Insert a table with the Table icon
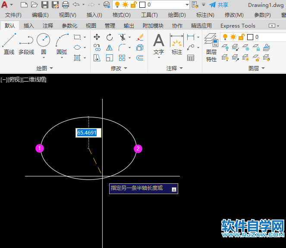The height and width of the screenshot is (248, 286). [x=190, y=58]
